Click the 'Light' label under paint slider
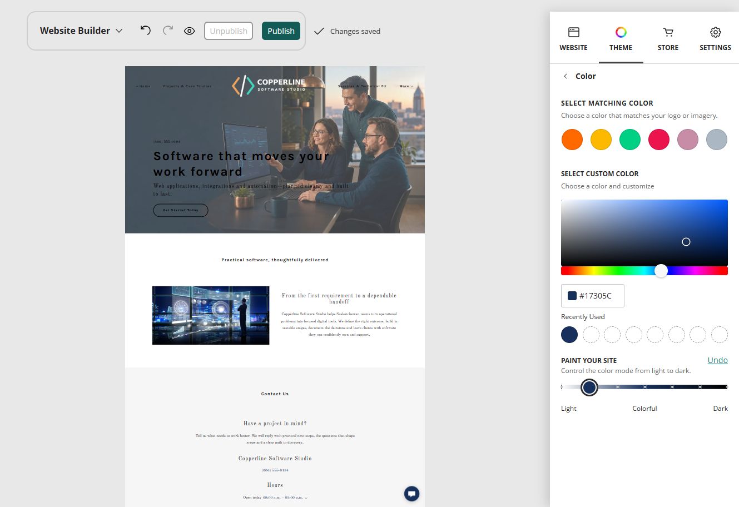The width and height of the screenshot is (739, 507). pyautogui.click(x=569, y=409)
